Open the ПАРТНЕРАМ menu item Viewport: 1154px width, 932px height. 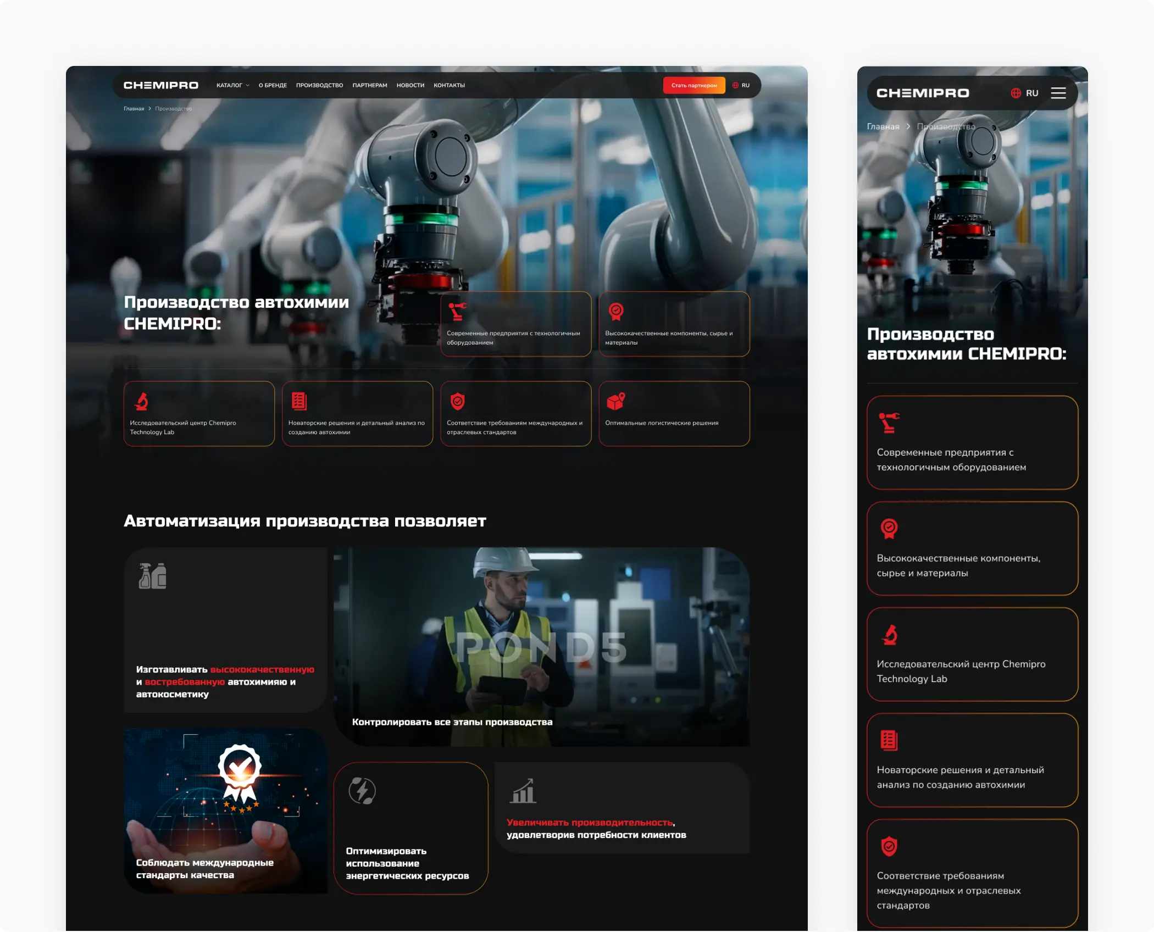click(369, 85)
